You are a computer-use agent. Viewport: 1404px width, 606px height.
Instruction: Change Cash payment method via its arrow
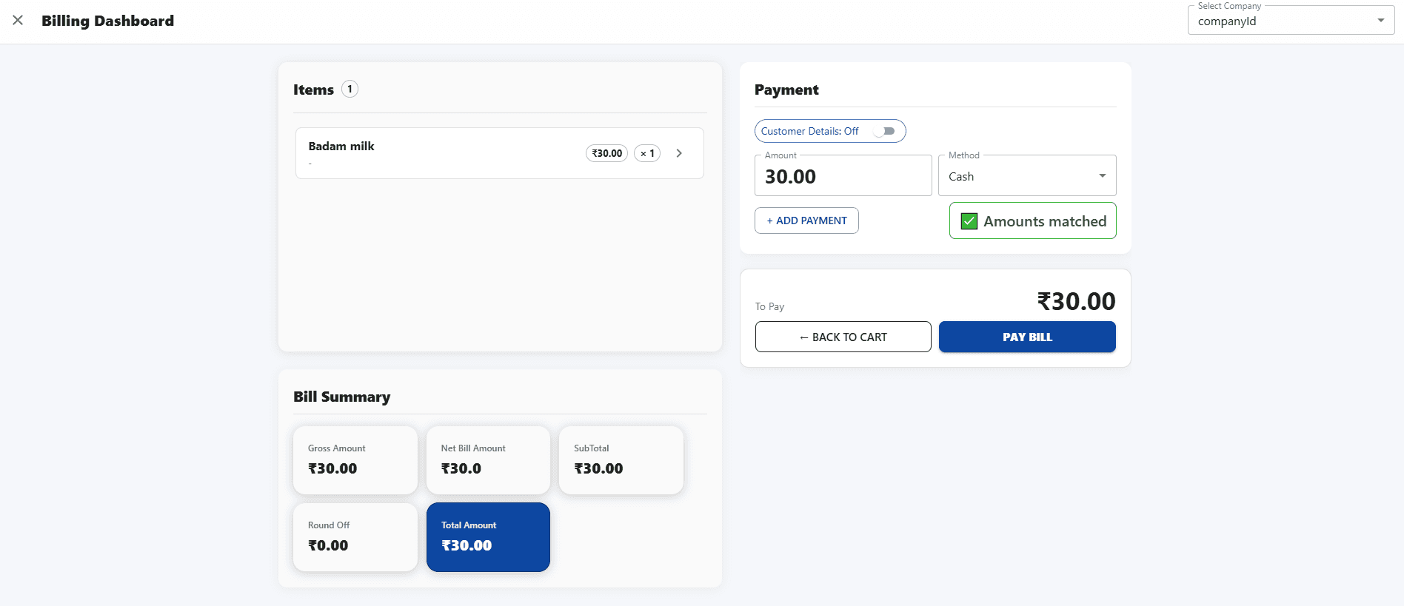[1101, 175]
